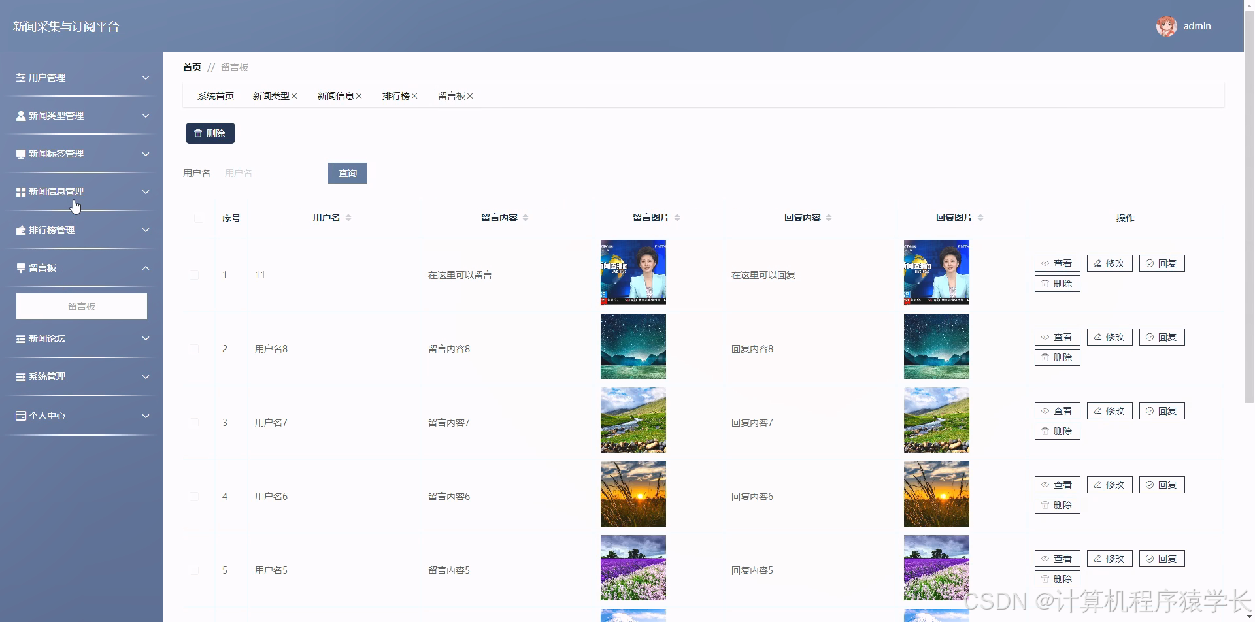Sort by 留言图片 column arrows
The image size is (1255, 622).
click(677, 218)
